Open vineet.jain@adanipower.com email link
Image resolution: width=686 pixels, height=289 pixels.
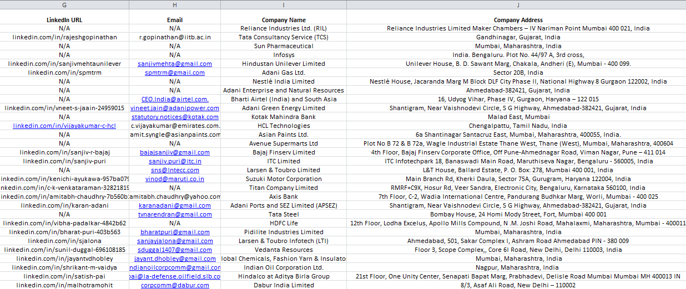[175, 108]
